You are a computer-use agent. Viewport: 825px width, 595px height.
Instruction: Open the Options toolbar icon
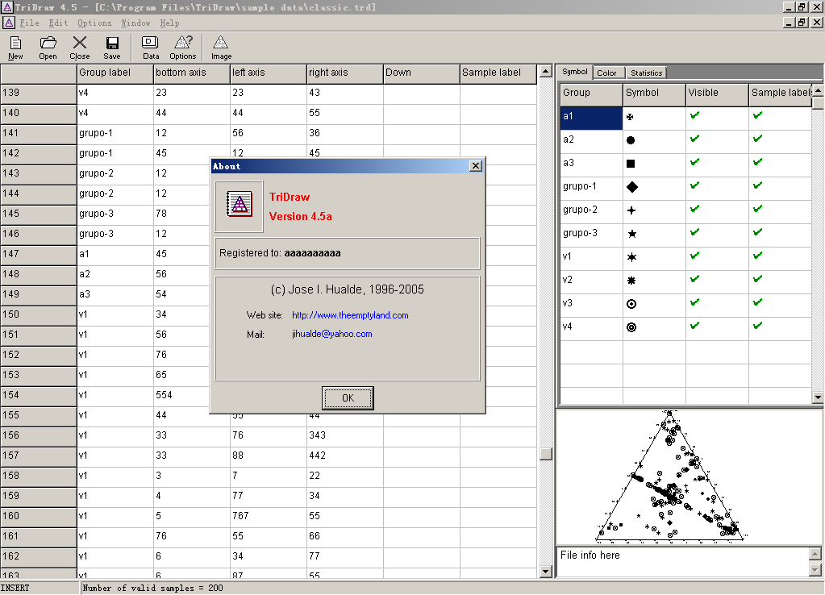182,48
